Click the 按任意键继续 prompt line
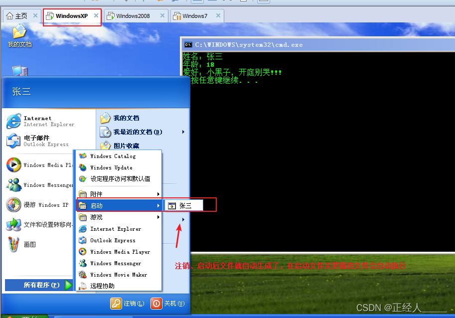The image size is (455, 318). (224, 80)
